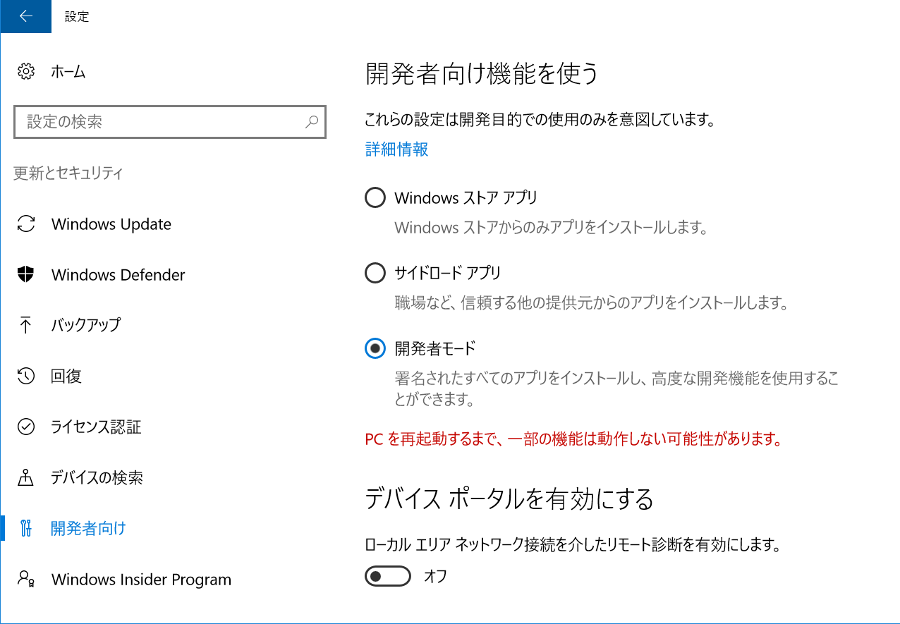Go to the バックアップ settings page

coord(85,325)
